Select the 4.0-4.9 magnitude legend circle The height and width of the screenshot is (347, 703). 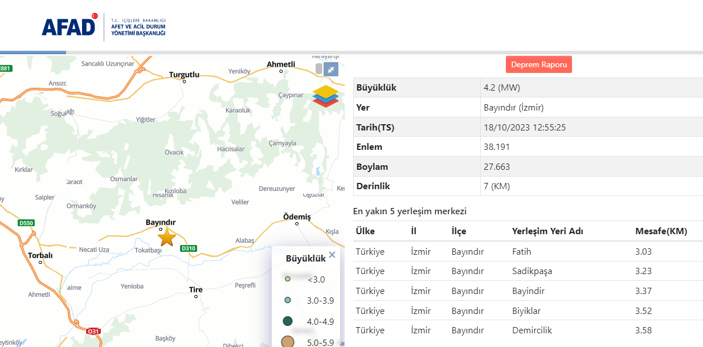288,321
